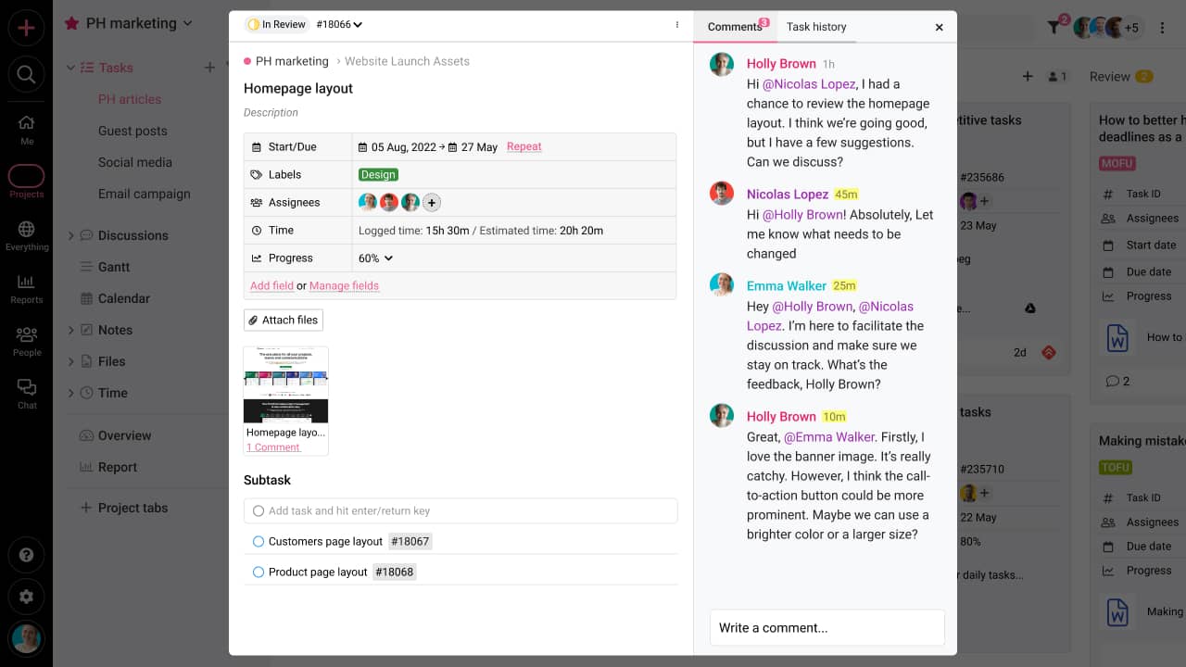Click the board column plus icon

click(x=1028, y=77)
